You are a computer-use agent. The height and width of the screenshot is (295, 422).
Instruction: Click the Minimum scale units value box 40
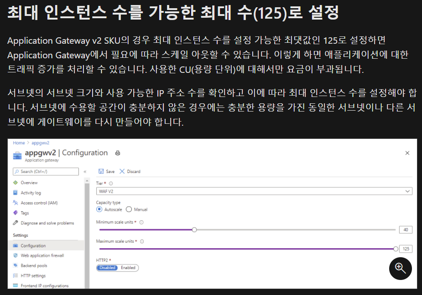[x=406, y=230]
